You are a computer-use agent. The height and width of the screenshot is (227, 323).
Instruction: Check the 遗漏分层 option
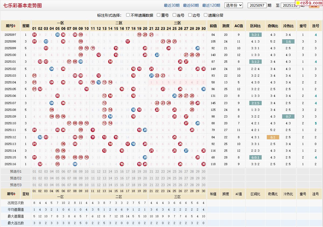[x=206, y=15]
